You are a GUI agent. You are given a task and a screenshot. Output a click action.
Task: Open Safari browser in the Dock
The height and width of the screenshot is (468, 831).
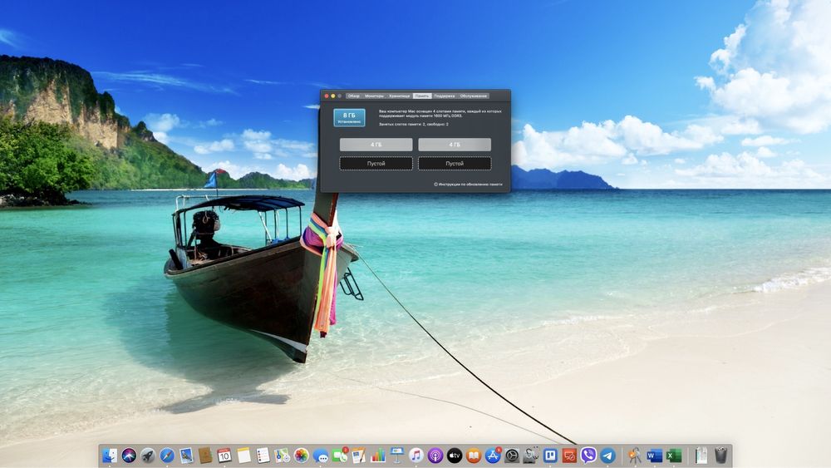coord(167,456)
